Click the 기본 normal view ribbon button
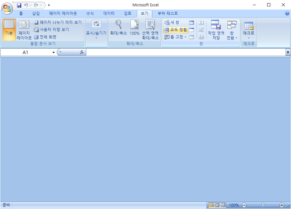The image size is (291, 209). click(x=9, y=30)
